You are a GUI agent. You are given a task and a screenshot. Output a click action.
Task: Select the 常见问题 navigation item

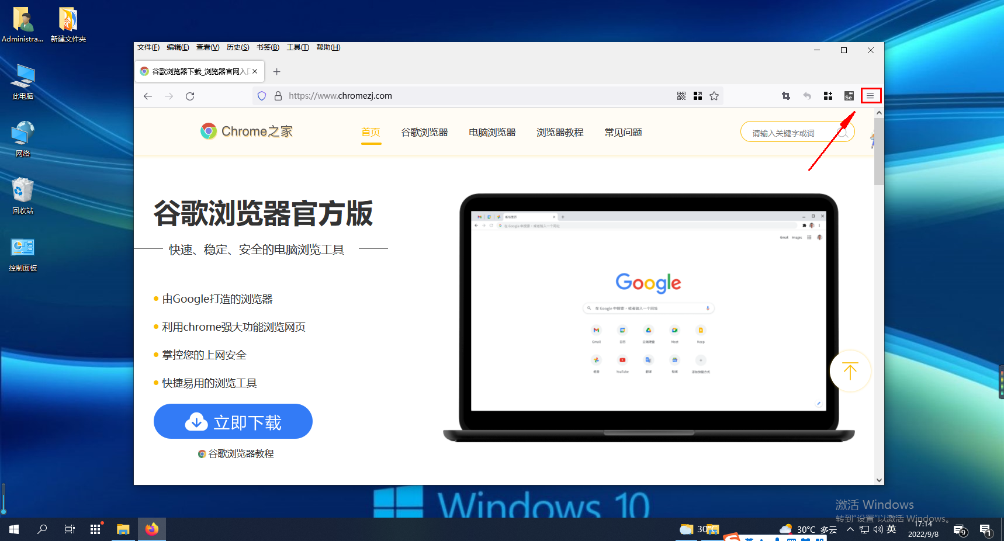click(624, 133)
